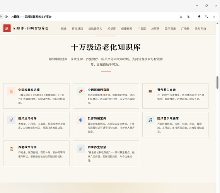Click the vertical scrollbar thumb
220x193 pixels.
pyautogui.click(x=217, y=82)
